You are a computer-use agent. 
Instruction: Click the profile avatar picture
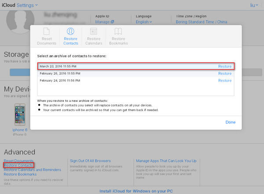coord(20,21)
